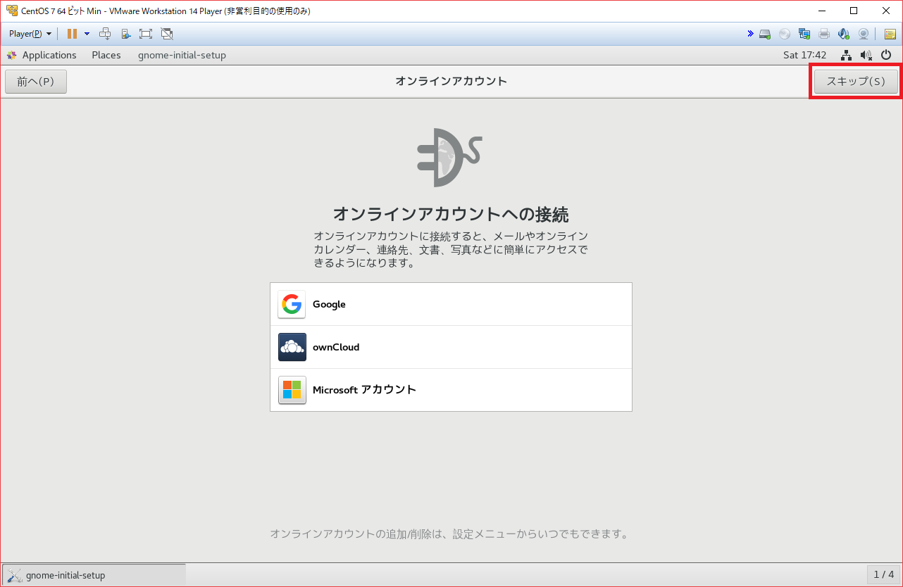Click the sound card device icon
This screenshot has height=587, width=903.
[x=844, y=34]
